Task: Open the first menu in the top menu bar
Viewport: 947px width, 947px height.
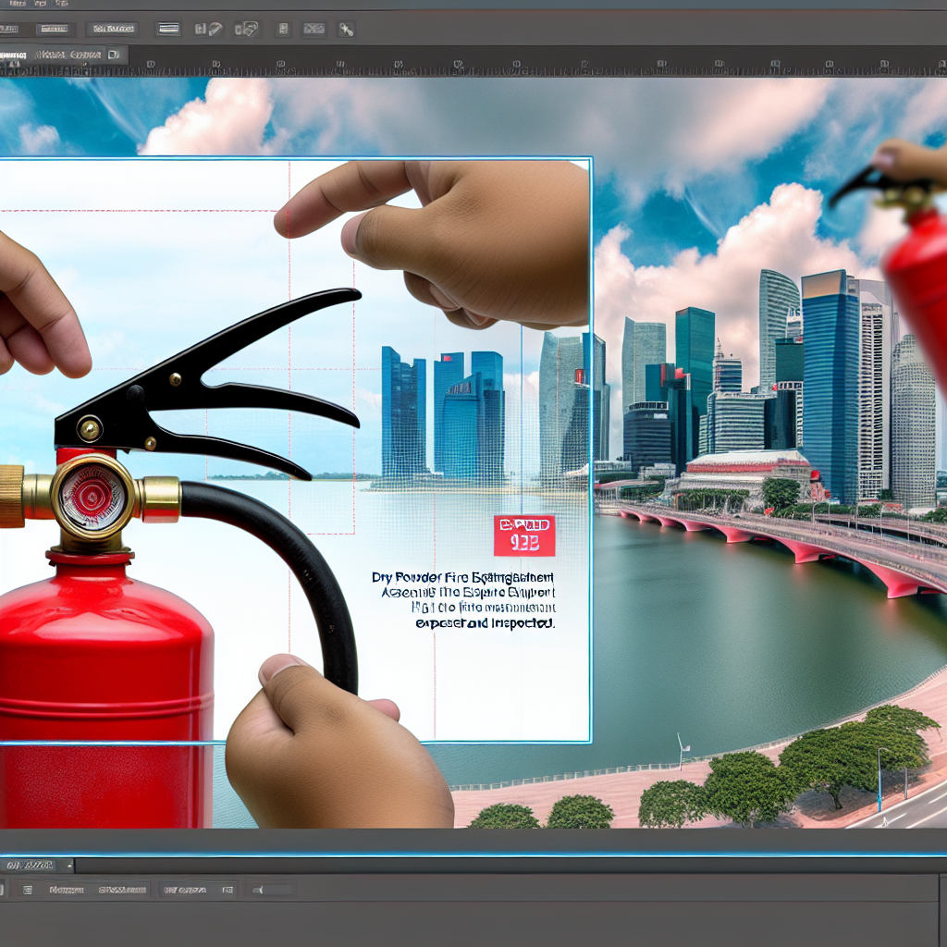Action: point(11,5)
